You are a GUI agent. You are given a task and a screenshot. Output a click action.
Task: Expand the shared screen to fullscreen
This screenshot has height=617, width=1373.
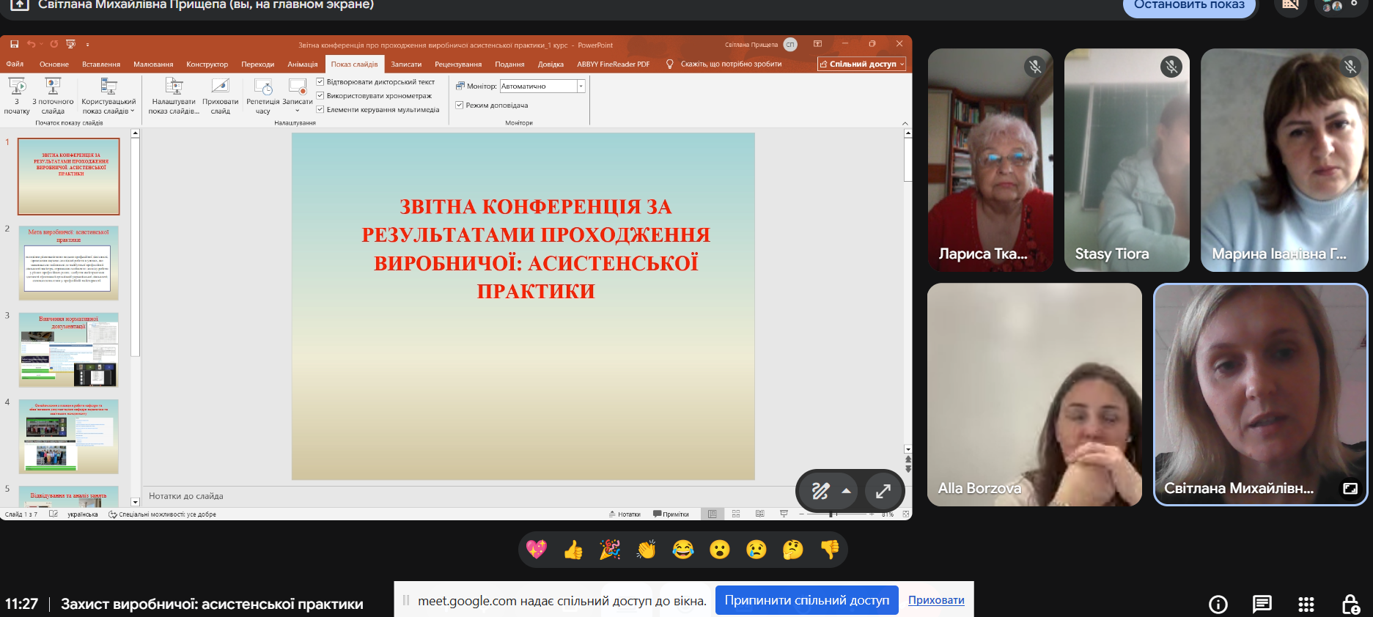(883, 491)
